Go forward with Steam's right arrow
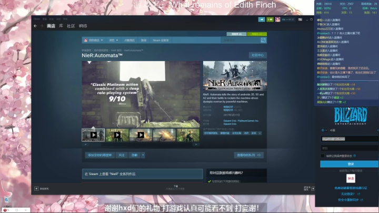Screen dimensions: 379x213 [x=42, y=26]
